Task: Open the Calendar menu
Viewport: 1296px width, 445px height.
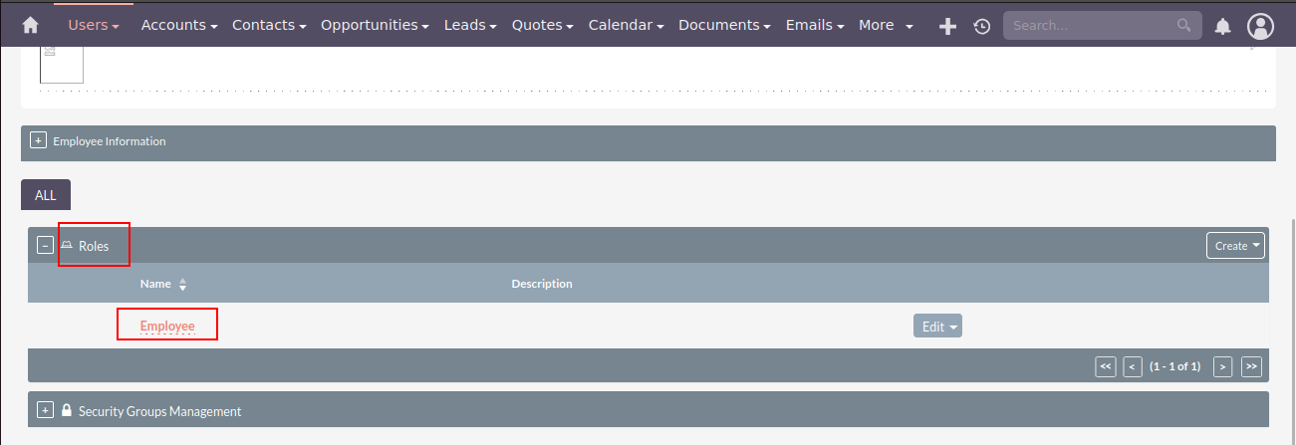Action: (x=627, y=25)
